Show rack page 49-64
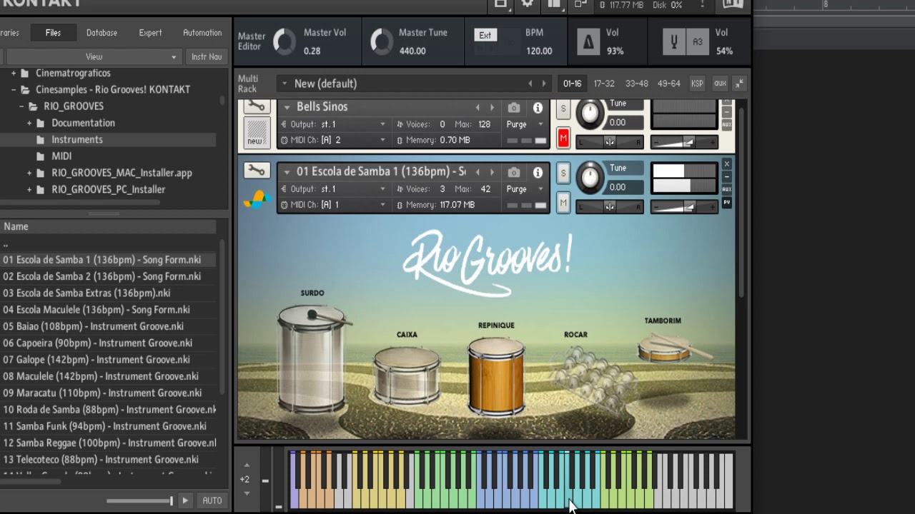The image size is (915, 514). click(668, 84)
